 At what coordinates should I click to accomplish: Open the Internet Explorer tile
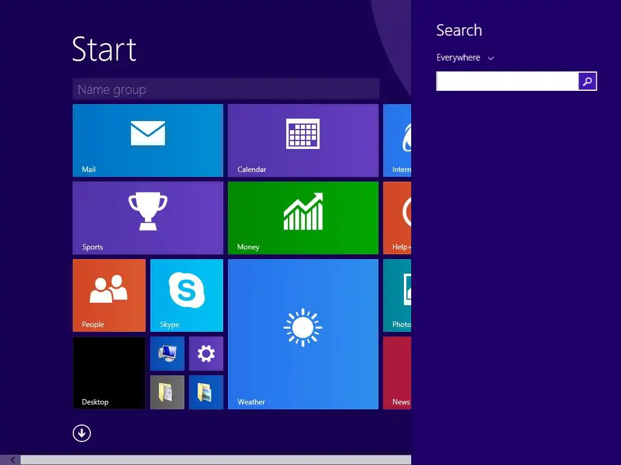[397, 140]
